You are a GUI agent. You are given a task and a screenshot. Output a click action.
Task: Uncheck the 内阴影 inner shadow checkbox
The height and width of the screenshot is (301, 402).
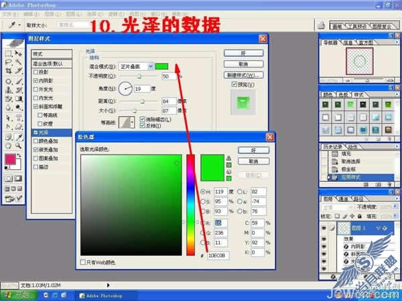click(36, 81)
